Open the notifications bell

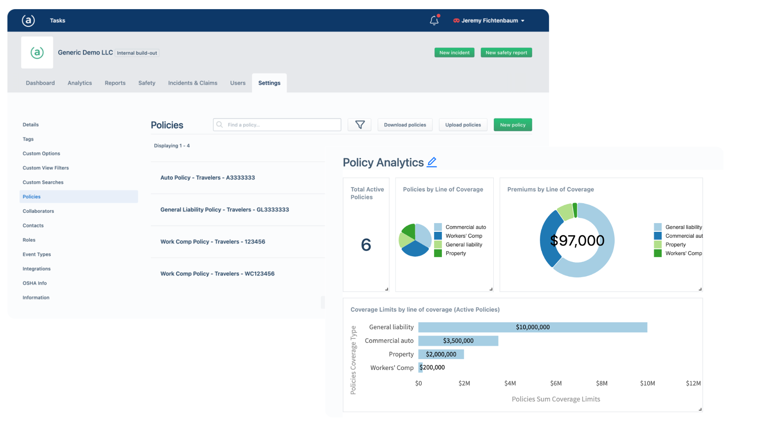434,20
